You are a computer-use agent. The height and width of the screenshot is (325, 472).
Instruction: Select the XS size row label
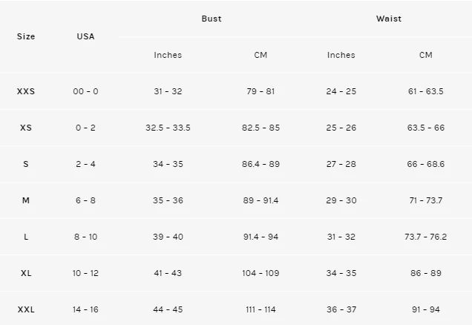point(26,128)
